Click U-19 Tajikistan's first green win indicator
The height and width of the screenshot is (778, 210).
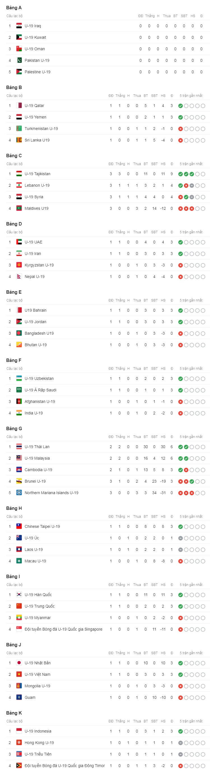click(181, 174)
